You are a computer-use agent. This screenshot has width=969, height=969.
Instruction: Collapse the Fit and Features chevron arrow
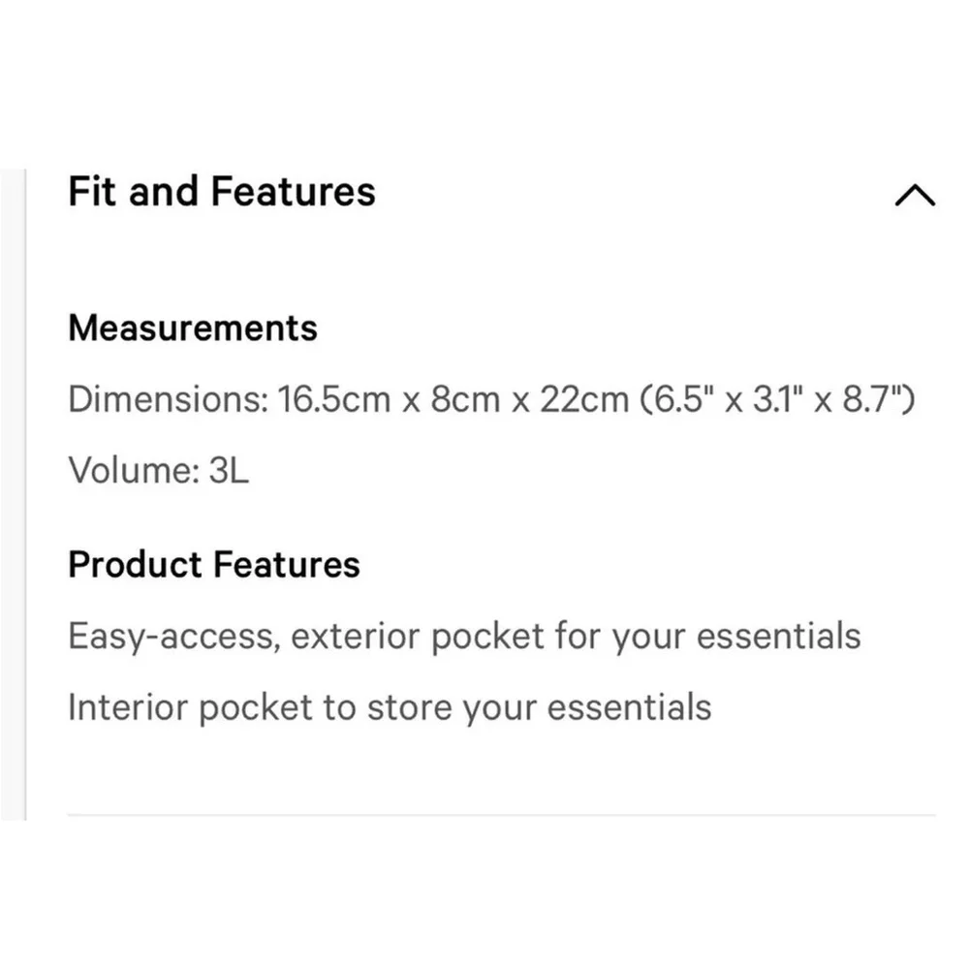[915, 196]
